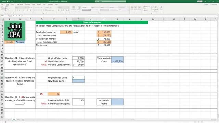Open Merge & Center dropdown
Viewport: 219px width, 123px height.
(50, 10)
